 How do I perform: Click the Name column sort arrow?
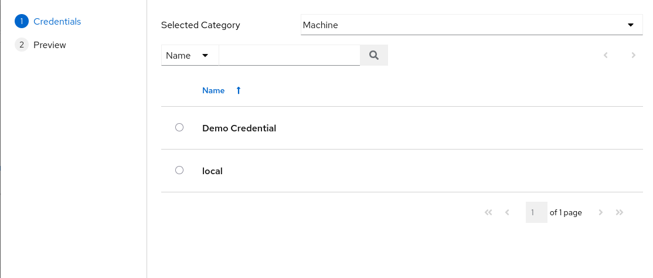(238, 90)
